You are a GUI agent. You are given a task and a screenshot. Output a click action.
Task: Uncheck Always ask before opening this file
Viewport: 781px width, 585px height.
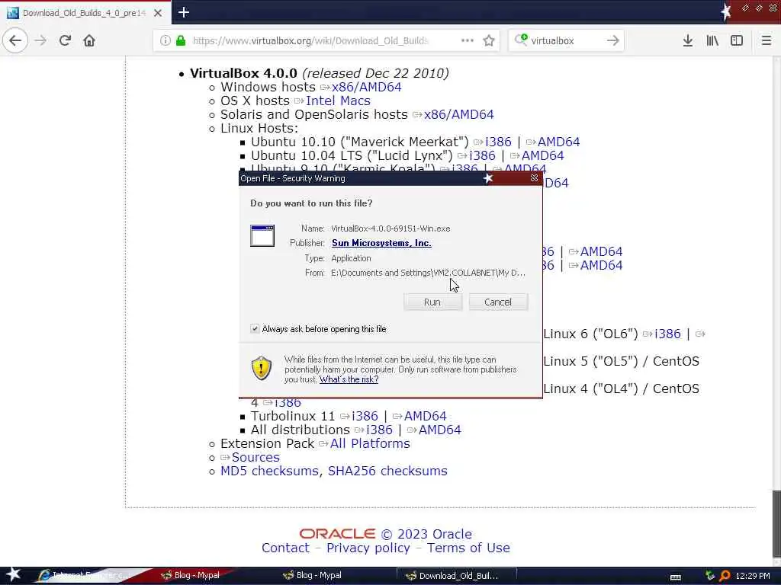[x=255, y=329]
